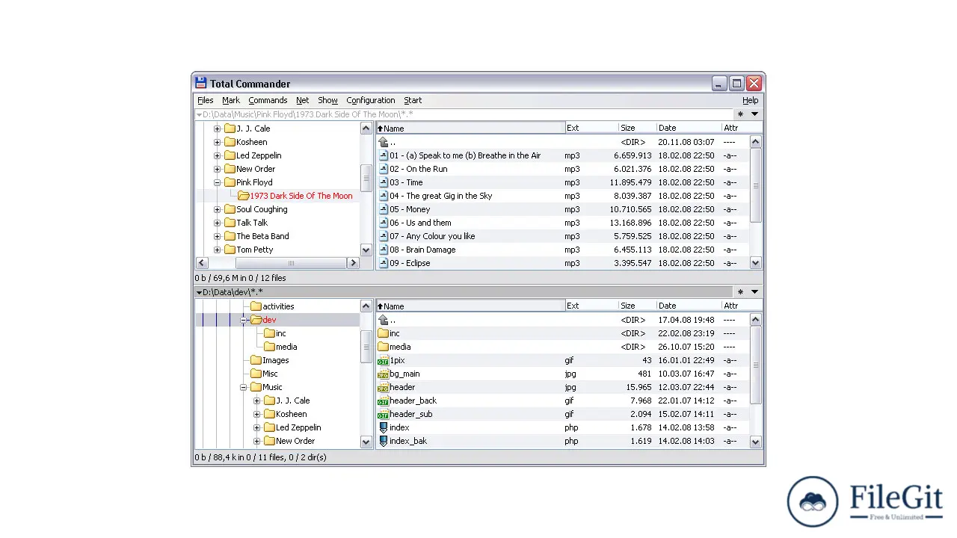Expand the J. J. Cale node in upper tree
957x538 pixels.
(217, 129)
